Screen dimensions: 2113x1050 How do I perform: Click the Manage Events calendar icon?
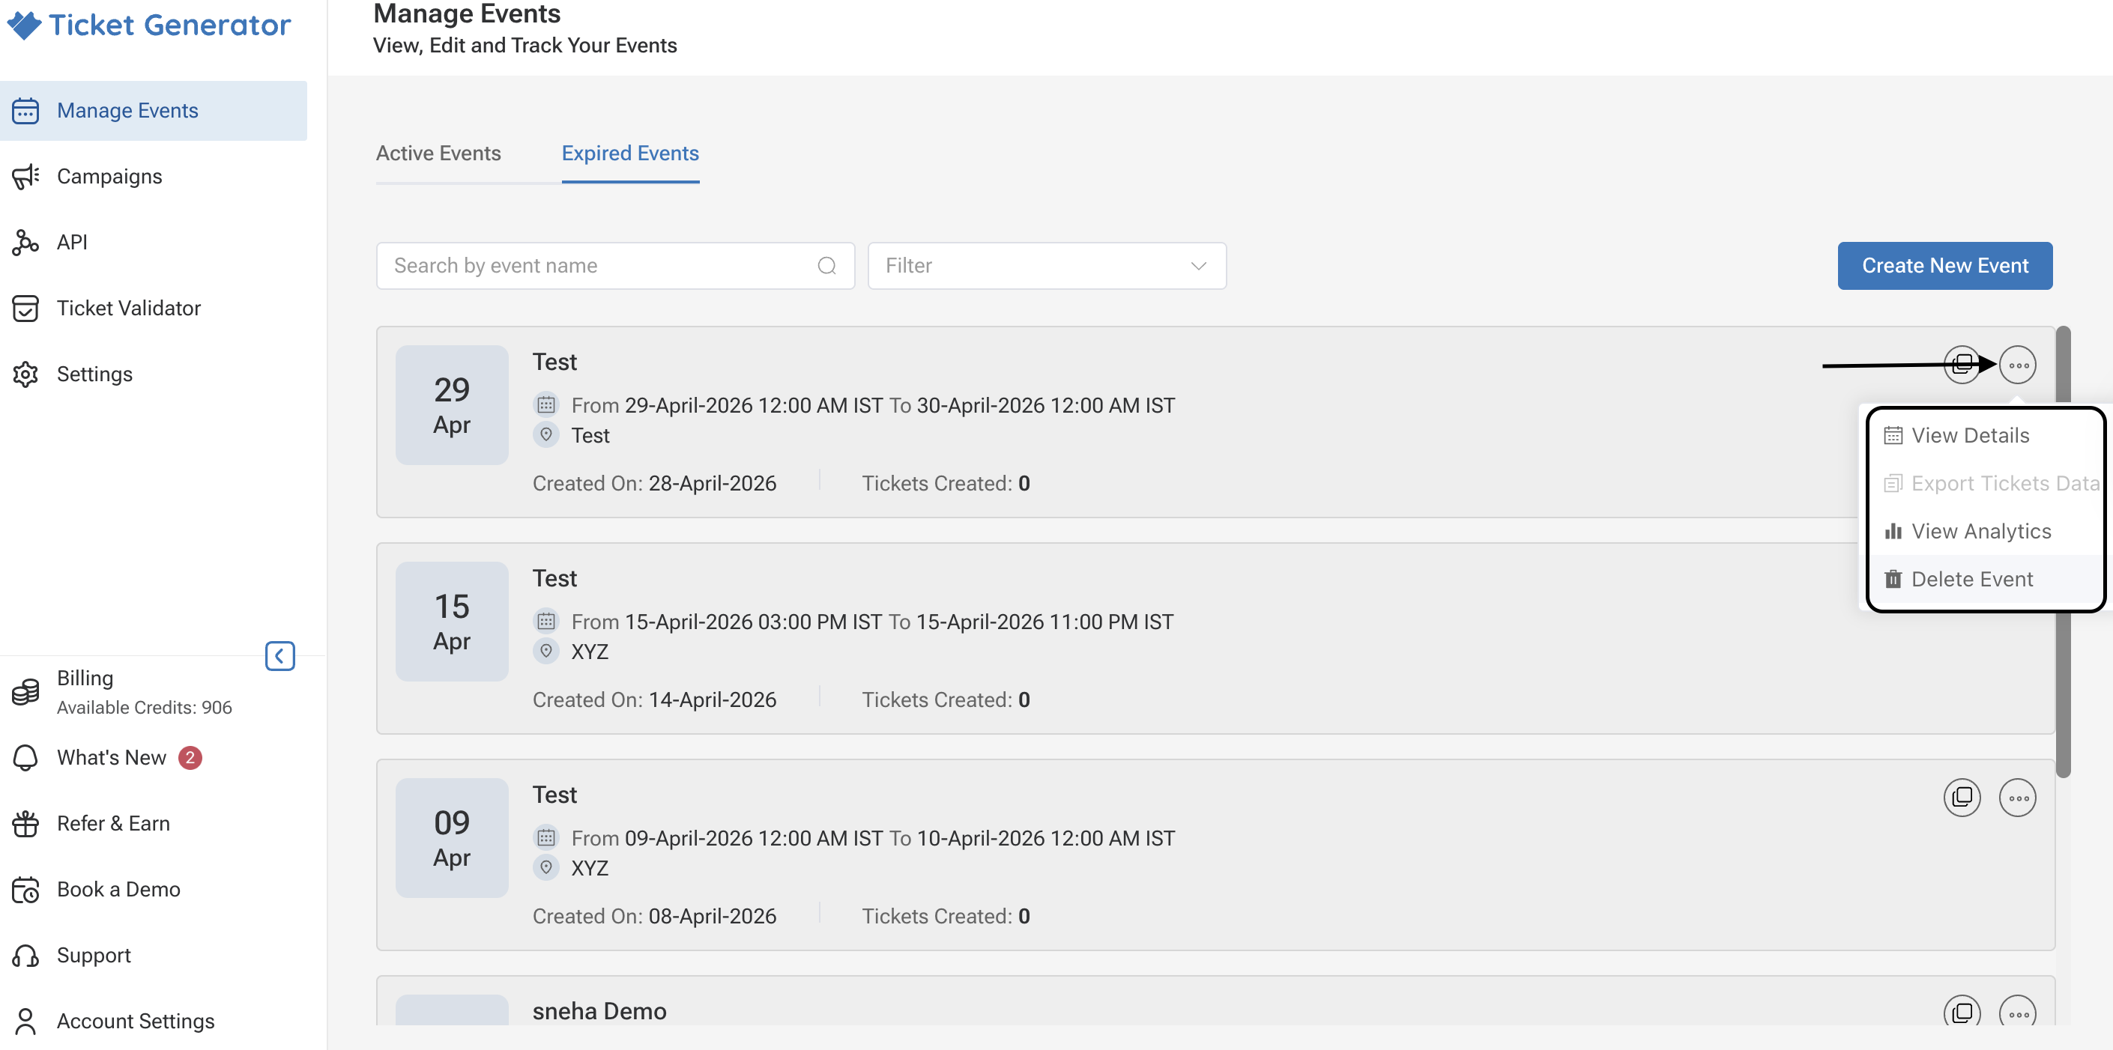25,111
